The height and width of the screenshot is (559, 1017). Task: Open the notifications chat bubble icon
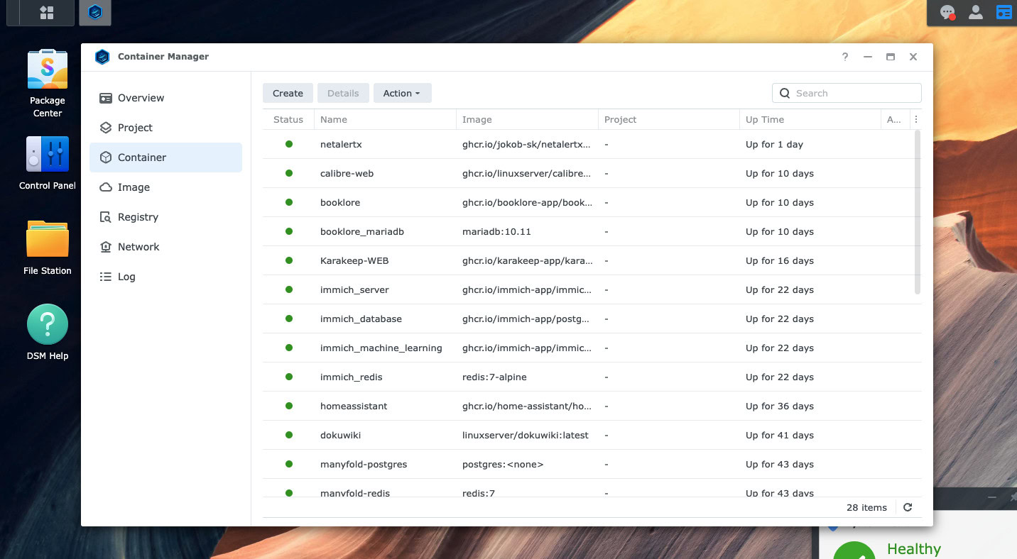point(947,13)
